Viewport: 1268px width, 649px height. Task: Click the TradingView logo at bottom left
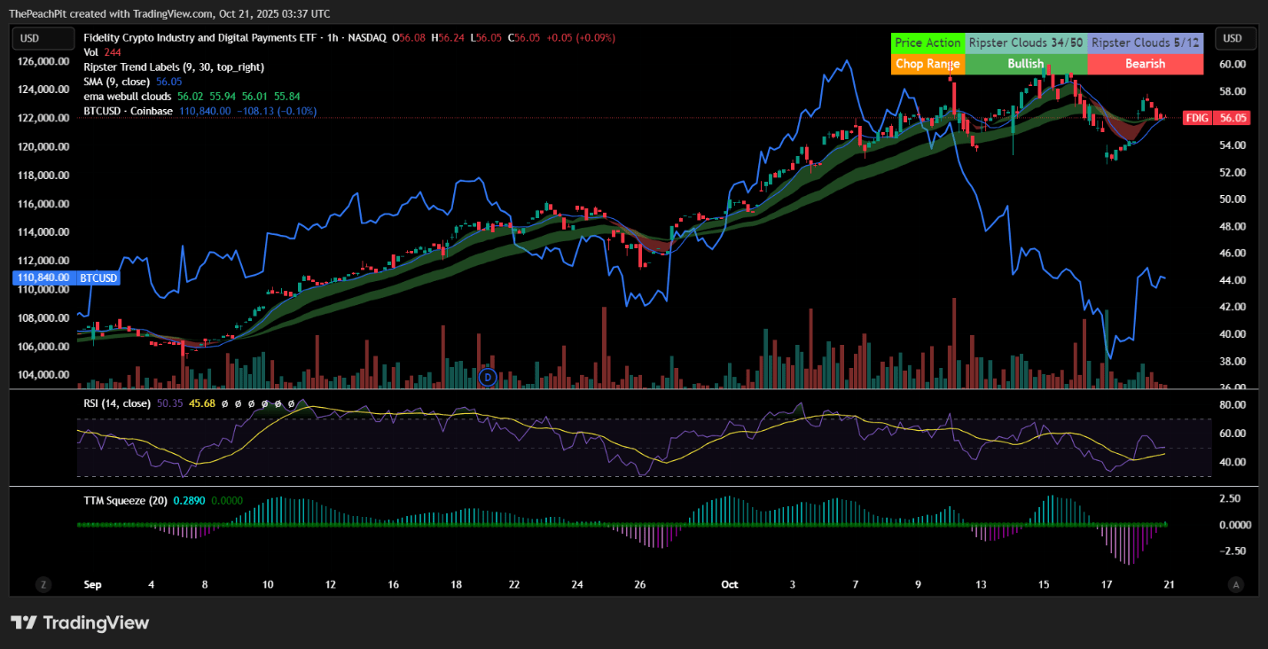[80, 622]
